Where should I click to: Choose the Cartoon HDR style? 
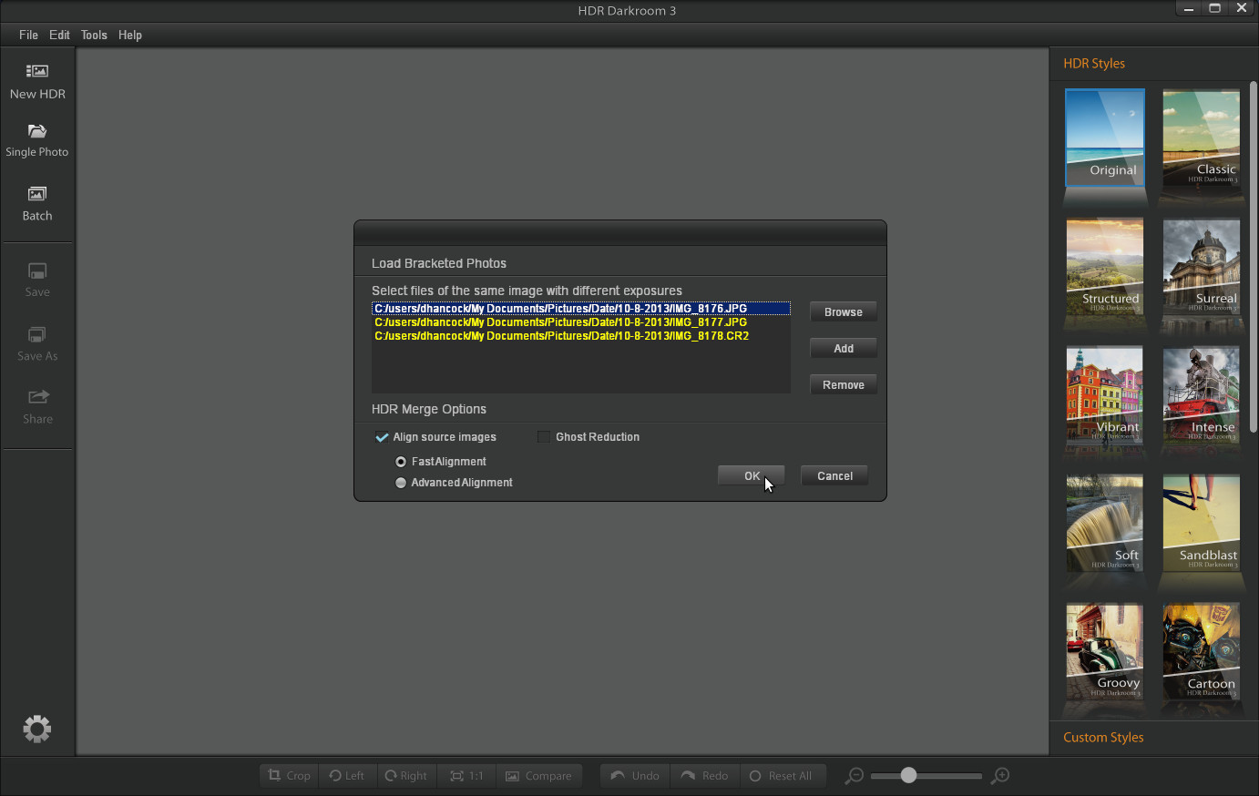1201,651
